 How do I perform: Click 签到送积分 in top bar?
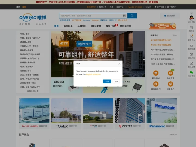click(91, 7)
